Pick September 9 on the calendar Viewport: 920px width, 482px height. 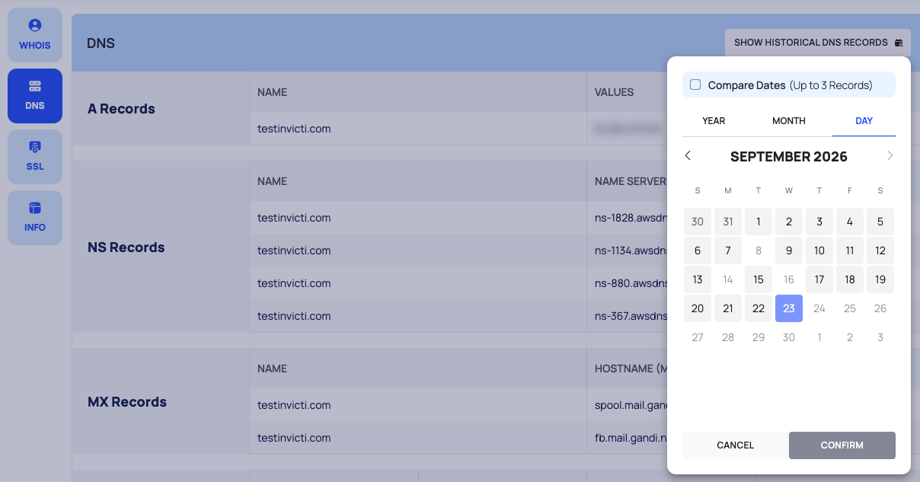[x=789, y=251]
